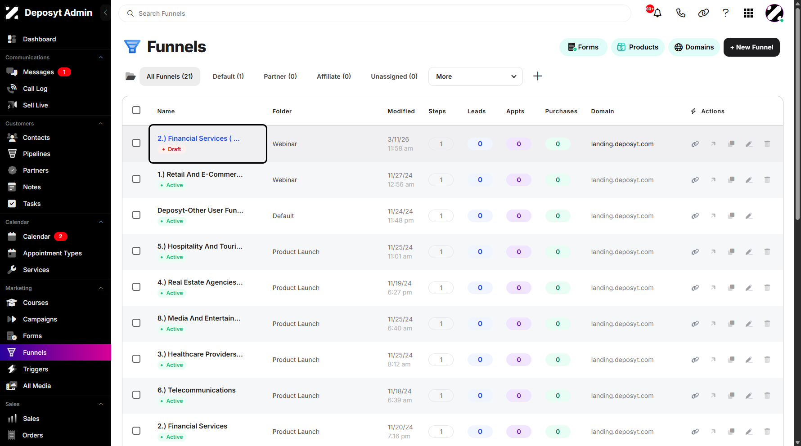
Task: Switch to Default (1) folder tab
Action: [x=228, y=76]
